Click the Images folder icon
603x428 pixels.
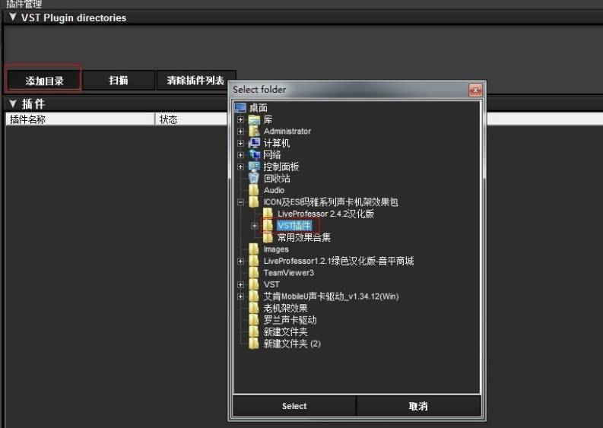tap(254, 249)
